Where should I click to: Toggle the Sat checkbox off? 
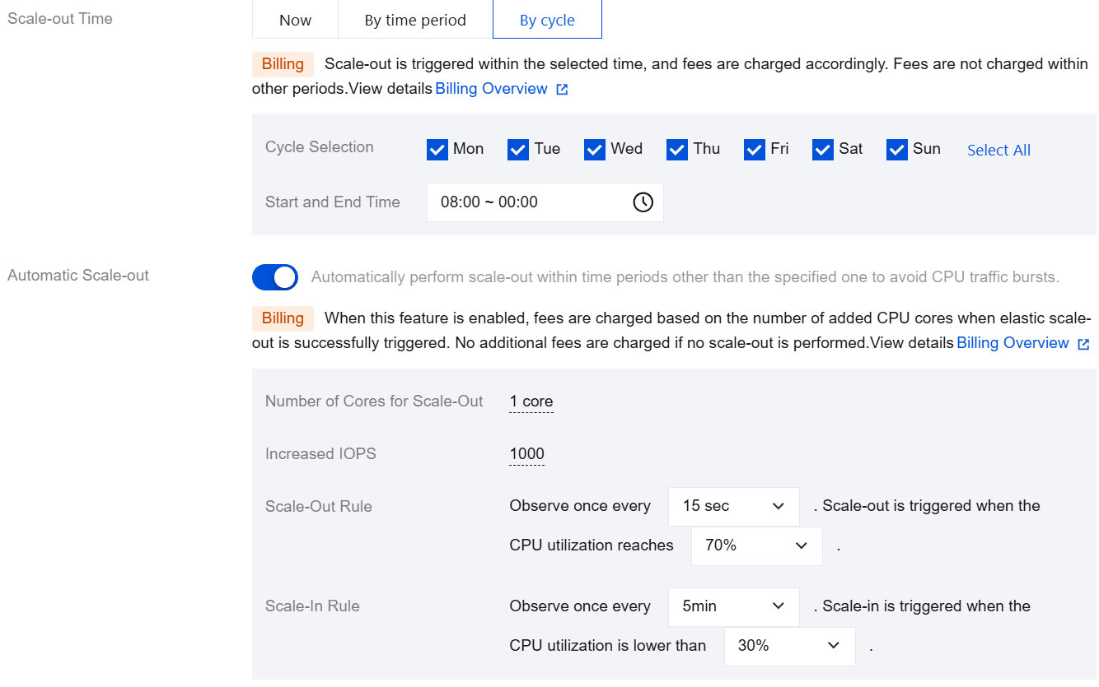pos(823,149)
